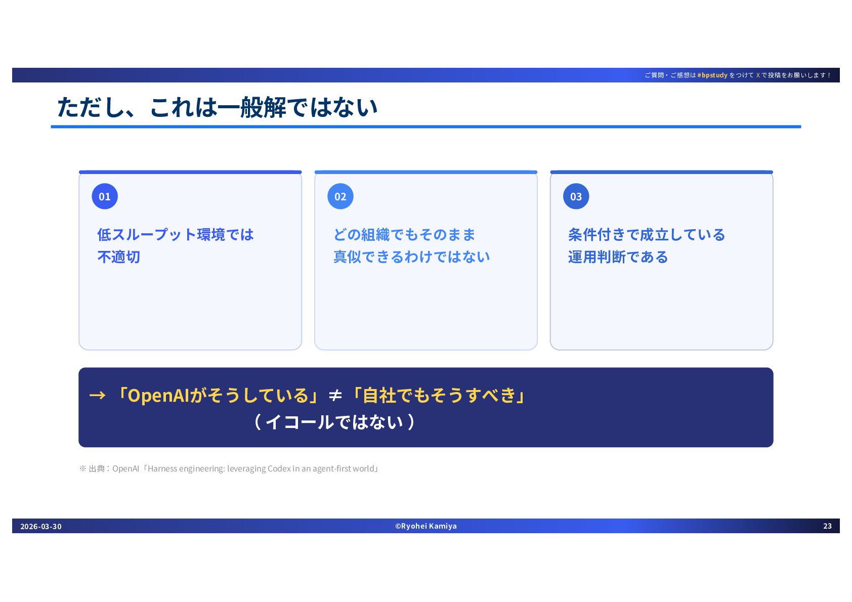This screenshot has width=852, height=602.
Task: Select the round '02' number badge
Action: point(340,196)
